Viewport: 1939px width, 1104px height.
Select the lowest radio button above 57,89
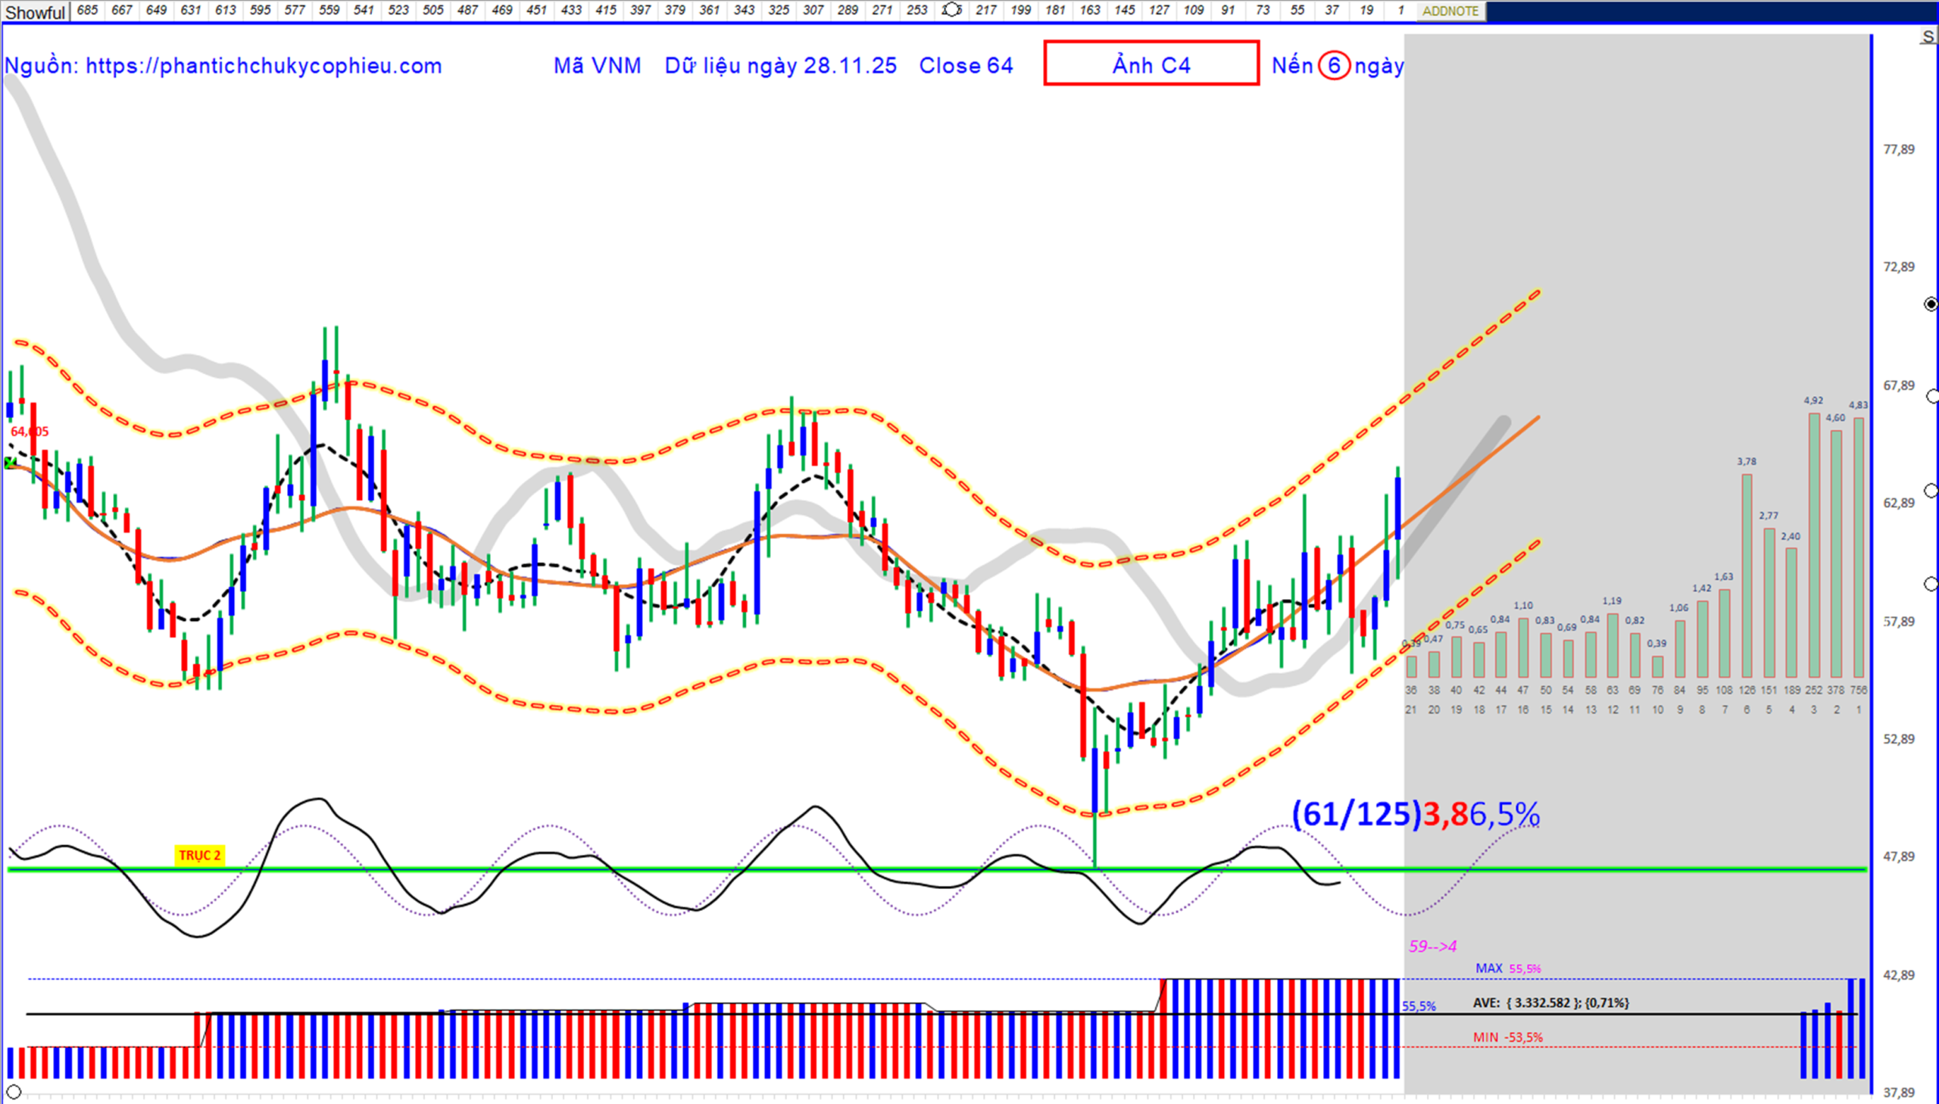(x=1931, y=584)
